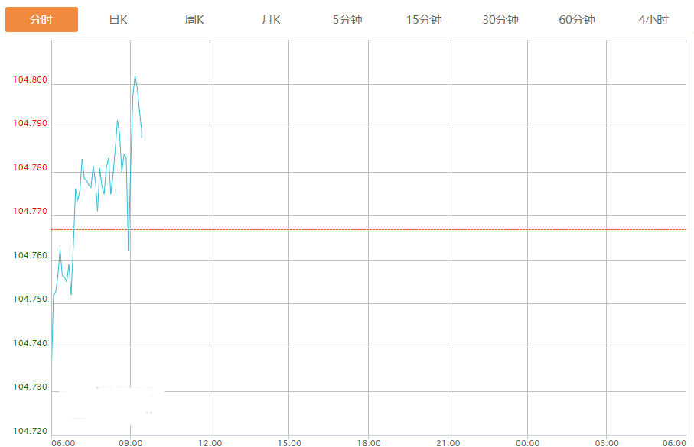Viewport: 694px width, 447px height.
Task: Click the 104.770 price axis label
Action: pos(30,212)
